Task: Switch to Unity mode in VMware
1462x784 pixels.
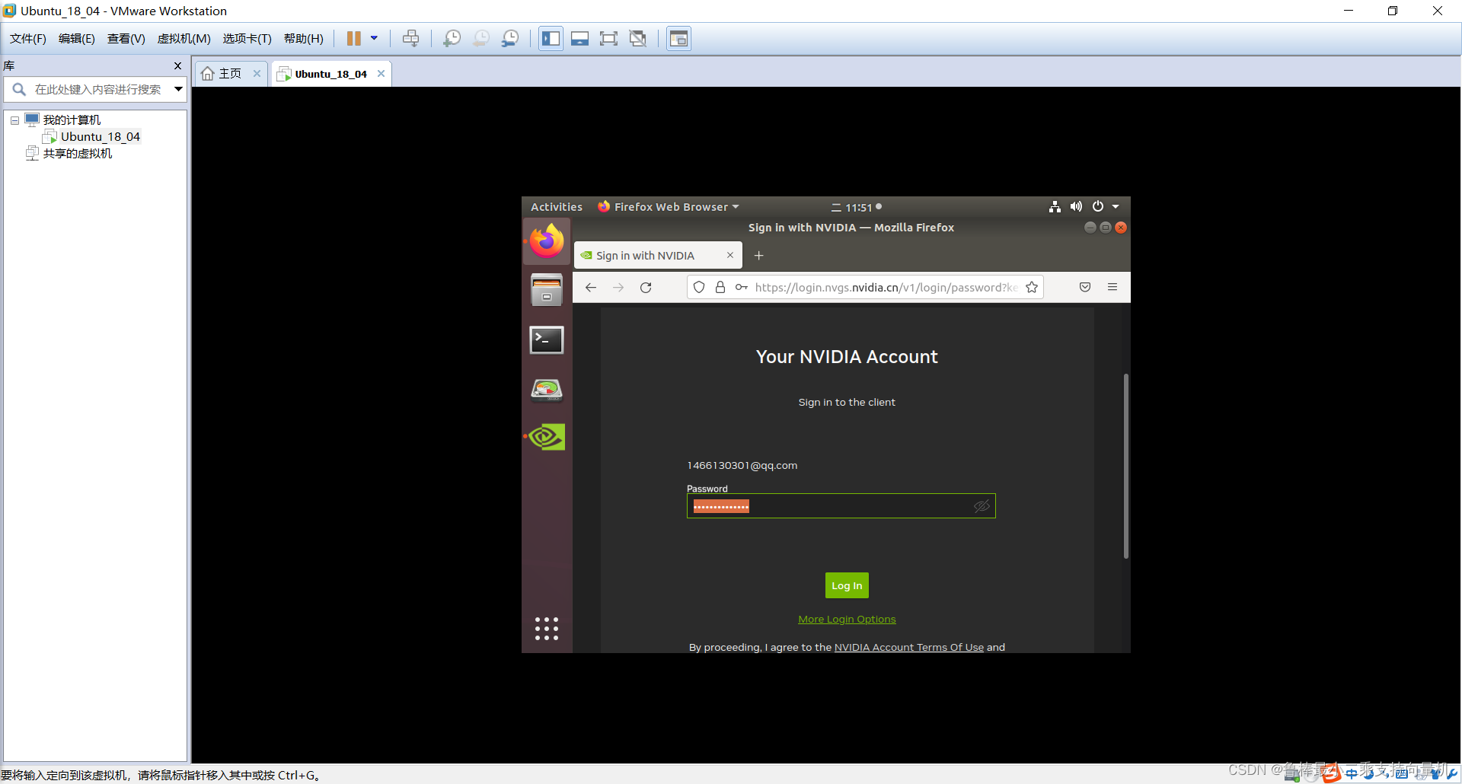Action: 638,38
